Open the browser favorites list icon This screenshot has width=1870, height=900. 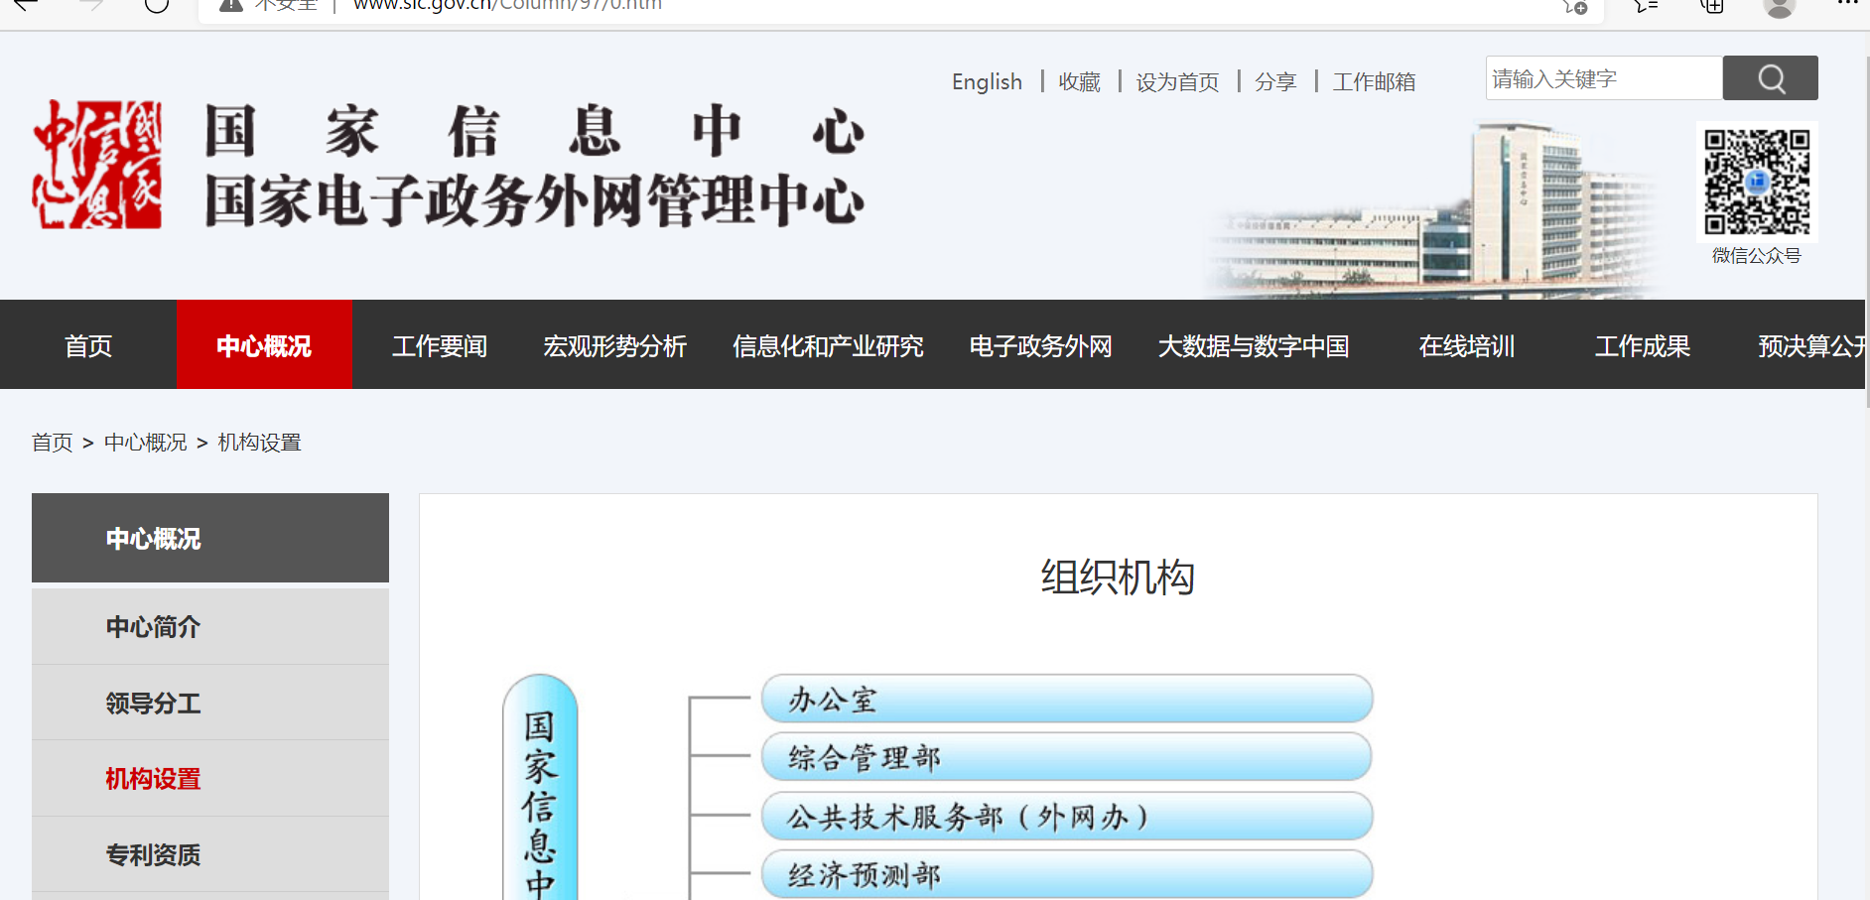pos(1646,6)
